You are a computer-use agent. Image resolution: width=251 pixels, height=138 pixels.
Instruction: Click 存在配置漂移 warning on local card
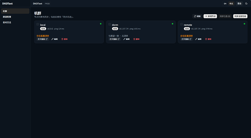[43, 36]
